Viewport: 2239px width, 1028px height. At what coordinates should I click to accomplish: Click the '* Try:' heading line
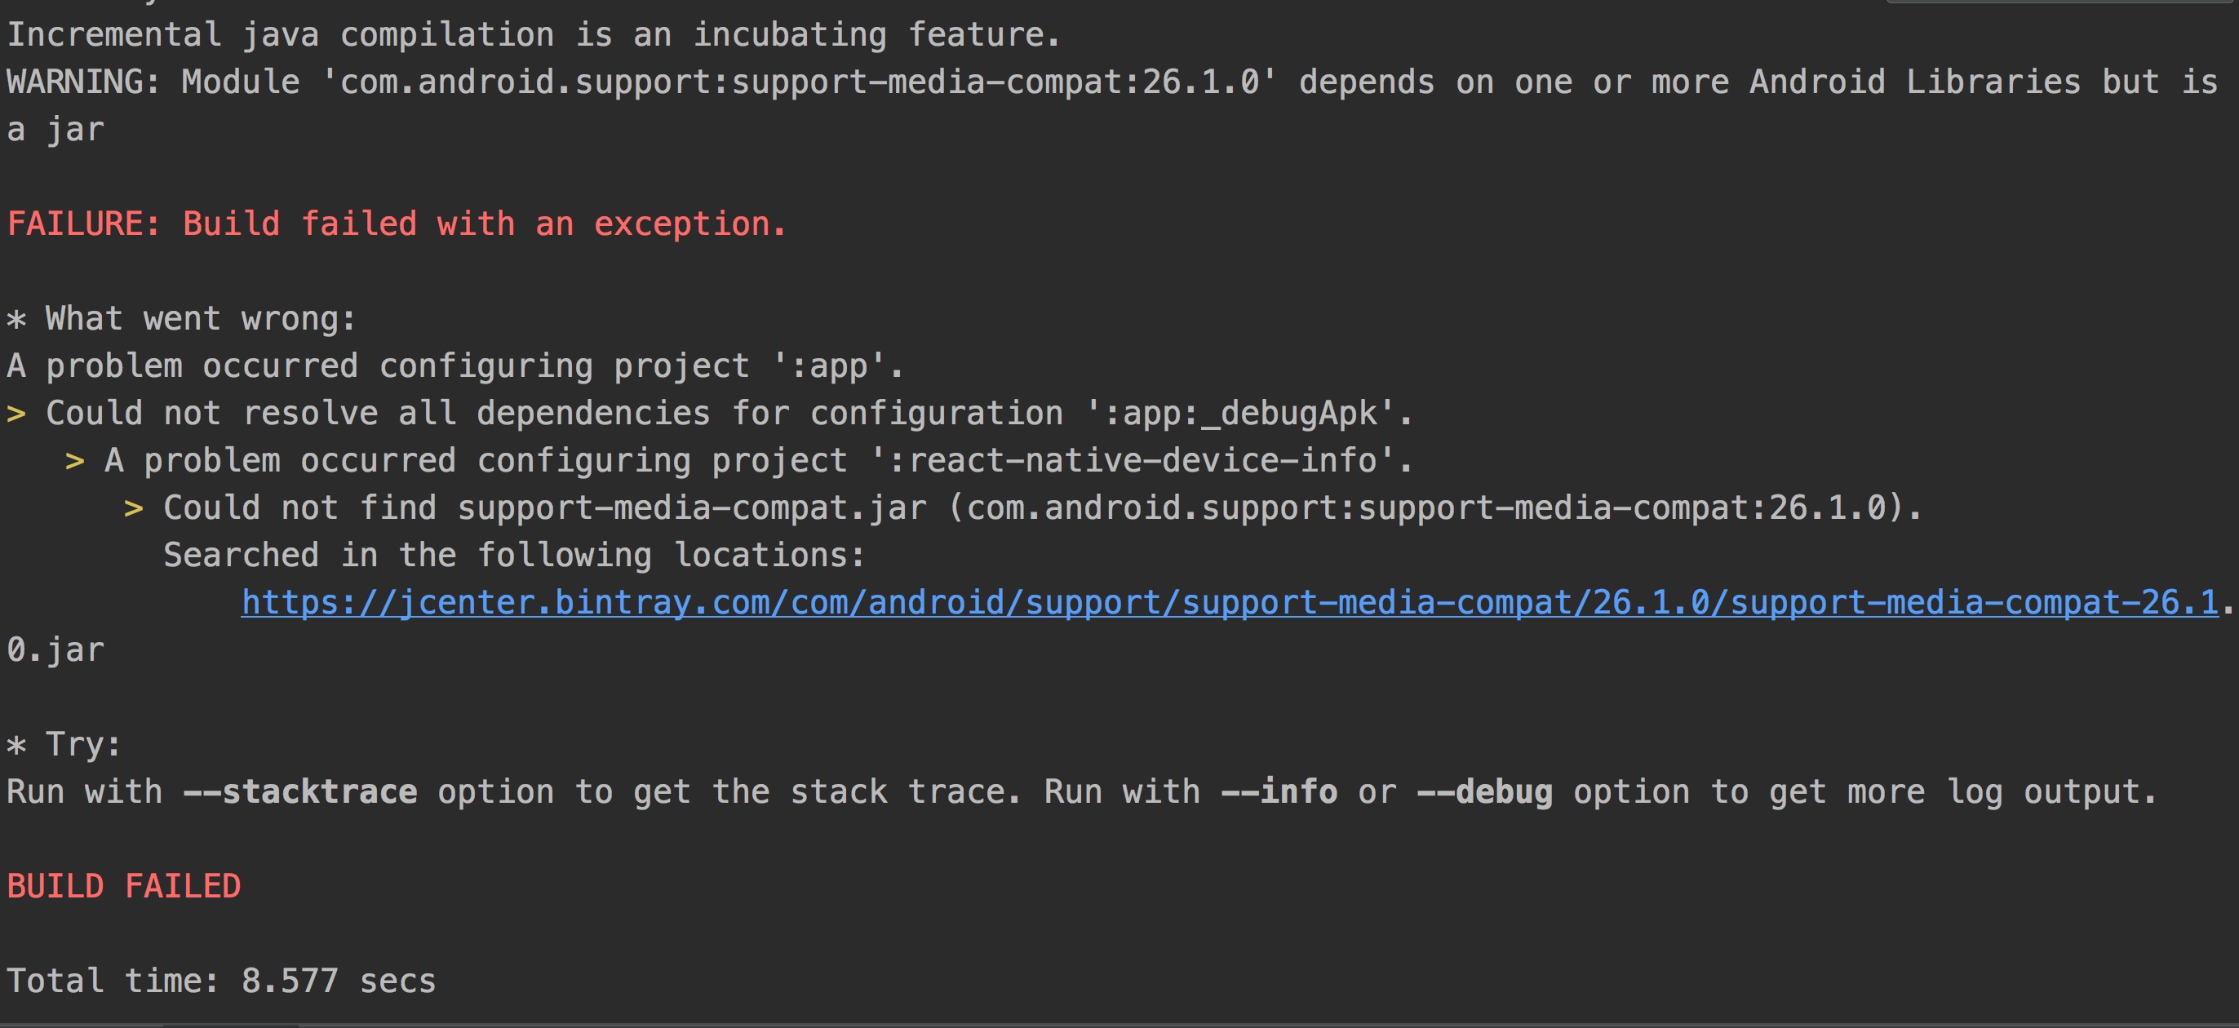point(63,744)
